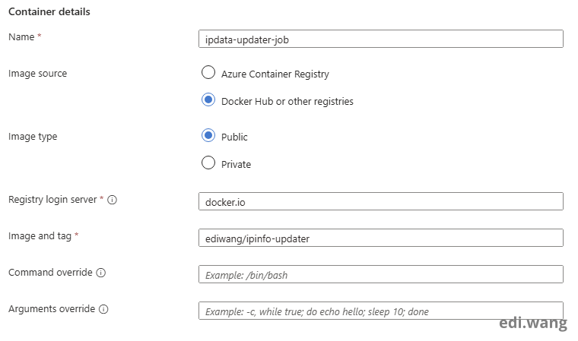The width and height of the screenshot is (578, 341).
Task: Click the Image source label
Action: [37, 74]
